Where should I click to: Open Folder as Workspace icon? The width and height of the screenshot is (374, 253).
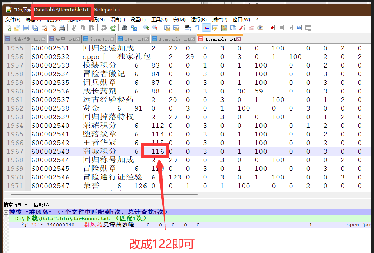tap(251, 28)
